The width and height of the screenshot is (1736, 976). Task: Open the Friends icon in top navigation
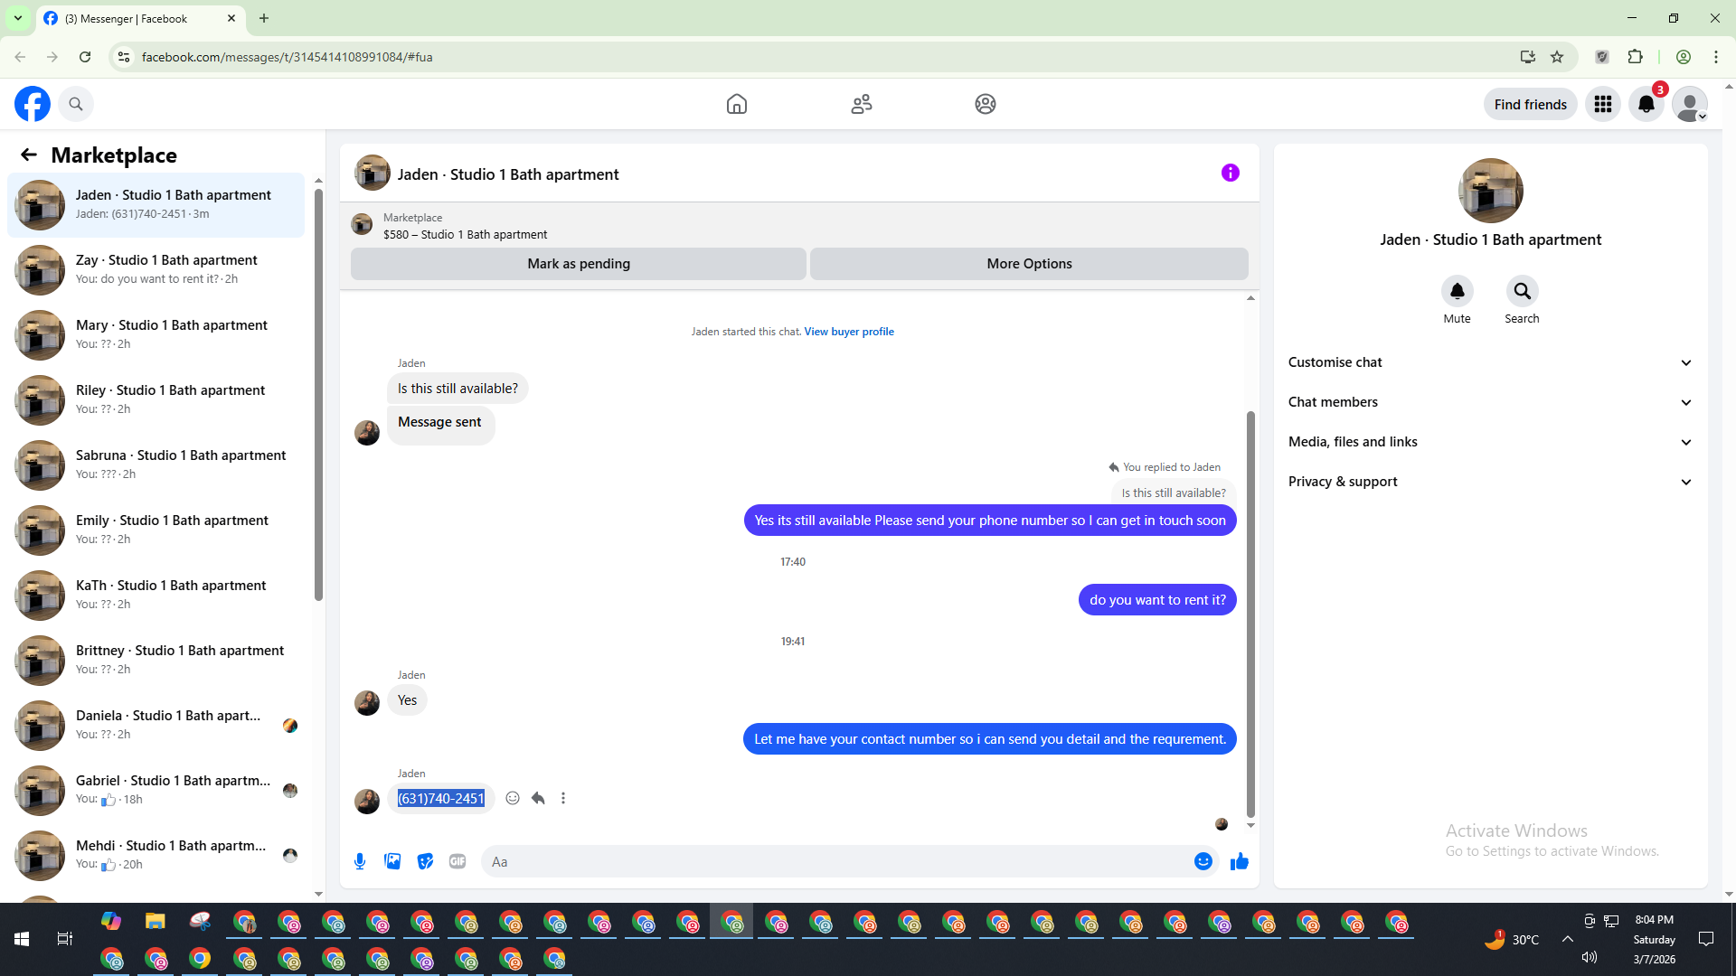click(862, 104)
